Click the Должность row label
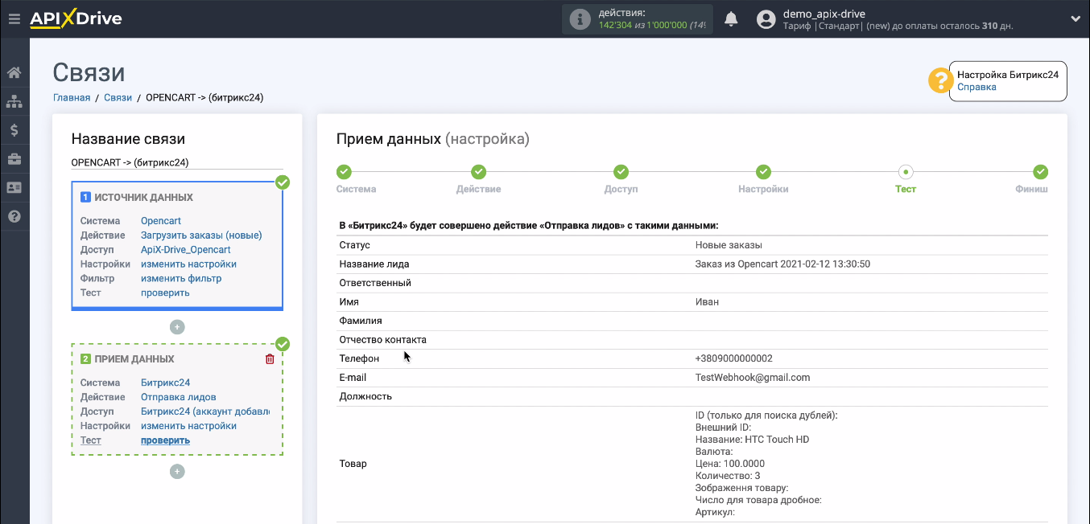 tap(365, 396)
